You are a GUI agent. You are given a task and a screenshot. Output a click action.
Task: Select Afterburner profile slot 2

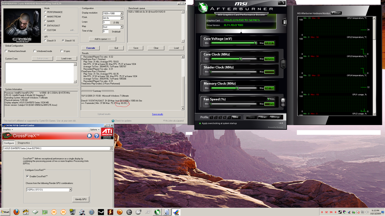point(216,117)
